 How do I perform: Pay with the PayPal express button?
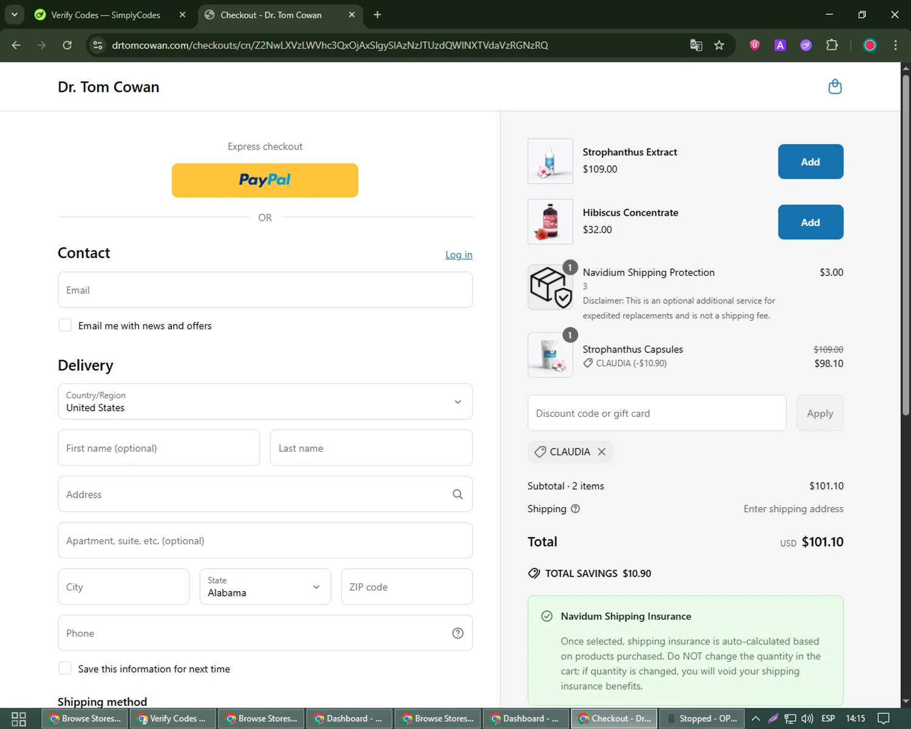(x=265, y=180)
